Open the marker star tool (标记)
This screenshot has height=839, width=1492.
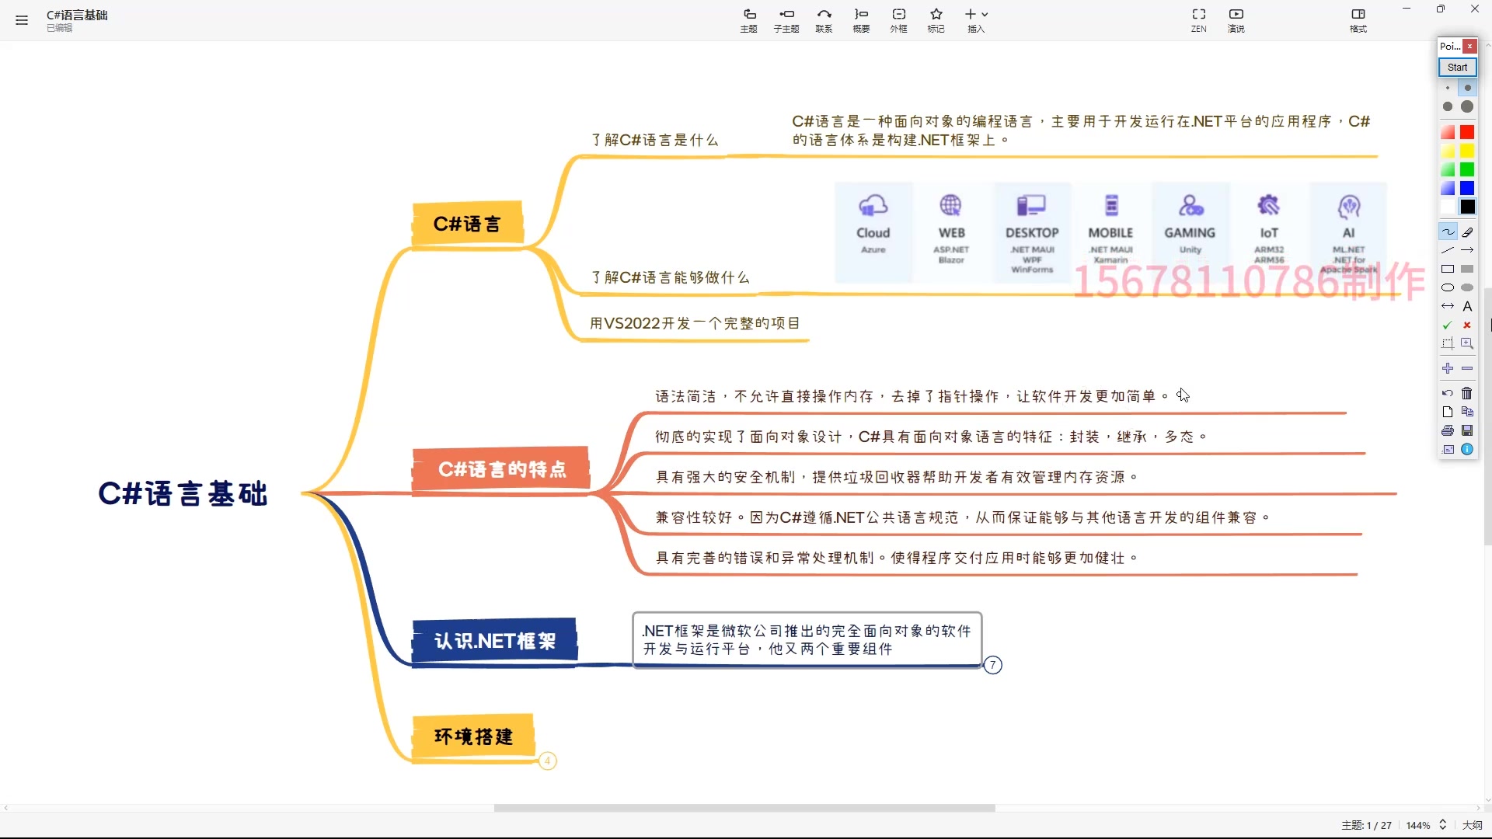[x=936, y=21]
